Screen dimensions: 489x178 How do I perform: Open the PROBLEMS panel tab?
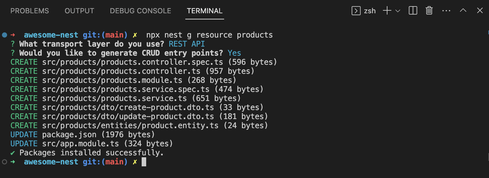30,11
